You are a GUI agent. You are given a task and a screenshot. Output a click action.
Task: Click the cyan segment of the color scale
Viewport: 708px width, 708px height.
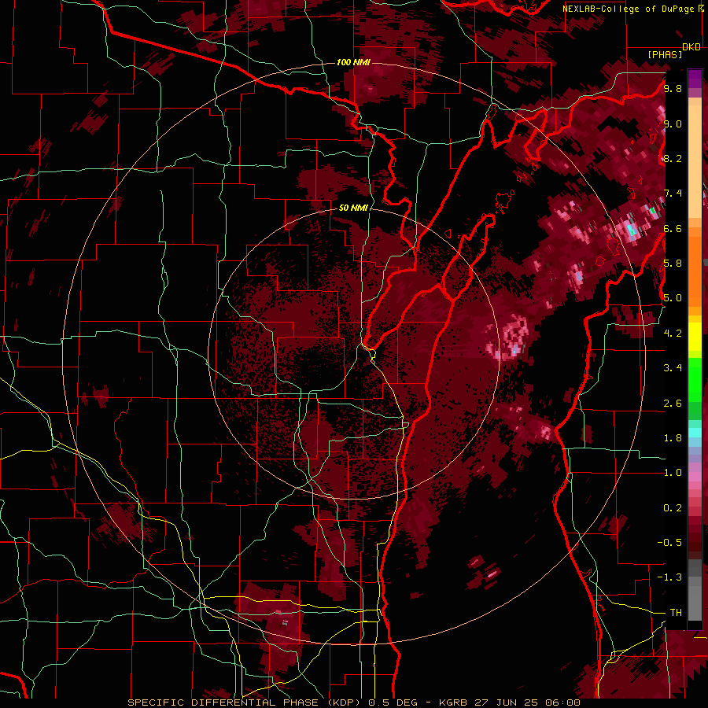pyautogui.click(x=695, y=433)
